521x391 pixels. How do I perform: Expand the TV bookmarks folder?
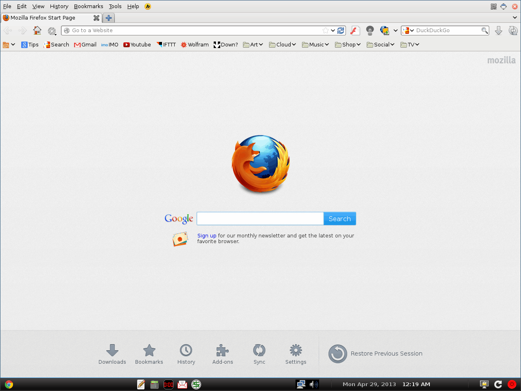[410, 45]
